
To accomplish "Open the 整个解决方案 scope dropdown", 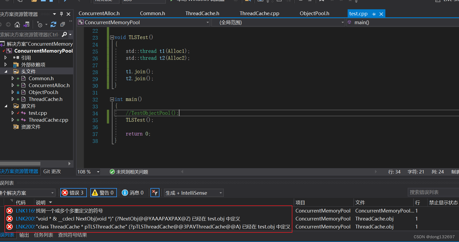I will point(27,193).
